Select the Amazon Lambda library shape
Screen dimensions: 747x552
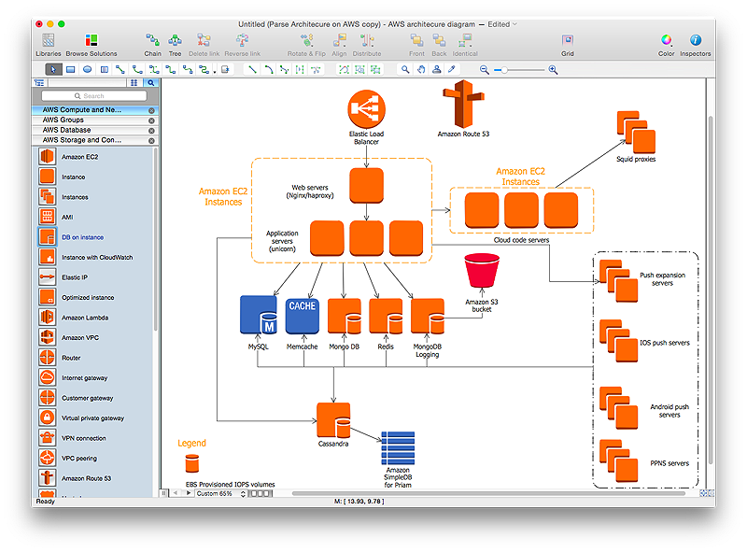[48, 318]
